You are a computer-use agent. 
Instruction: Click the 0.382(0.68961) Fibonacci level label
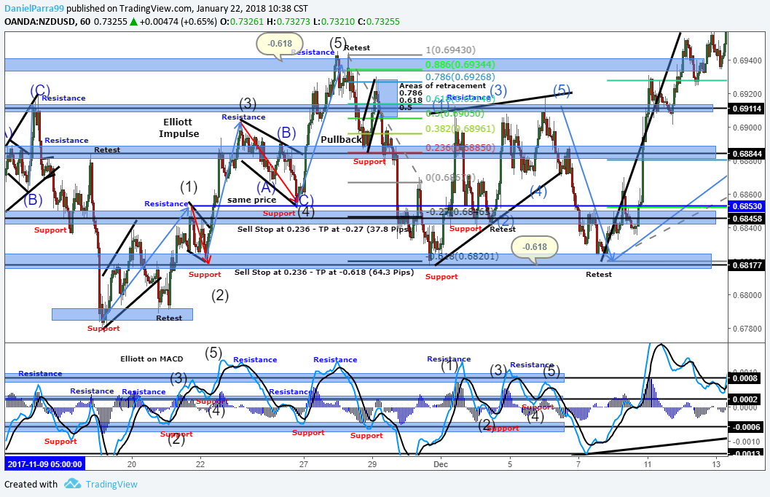coord(460,129)
